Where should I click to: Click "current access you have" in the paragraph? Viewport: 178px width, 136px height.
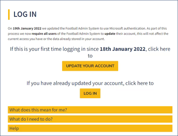(25, 39)
